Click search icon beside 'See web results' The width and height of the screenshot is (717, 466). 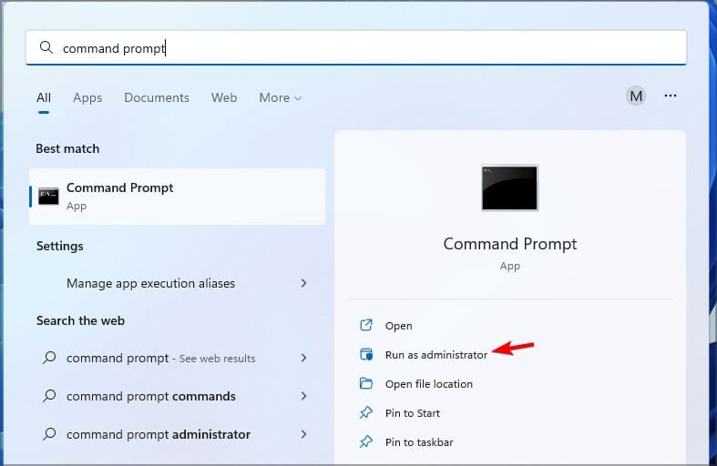click(x=49, y=358)
